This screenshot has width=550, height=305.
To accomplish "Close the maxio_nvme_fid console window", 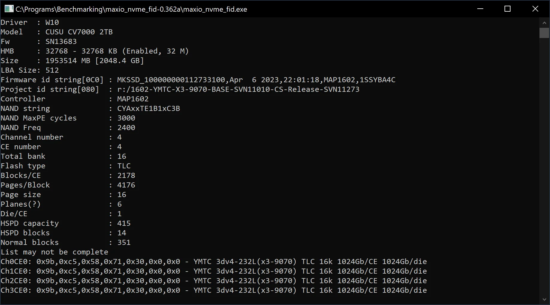I will (x=535, y=9).
